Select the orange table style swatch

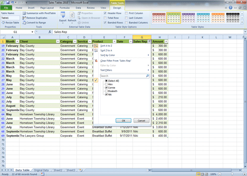218,18
